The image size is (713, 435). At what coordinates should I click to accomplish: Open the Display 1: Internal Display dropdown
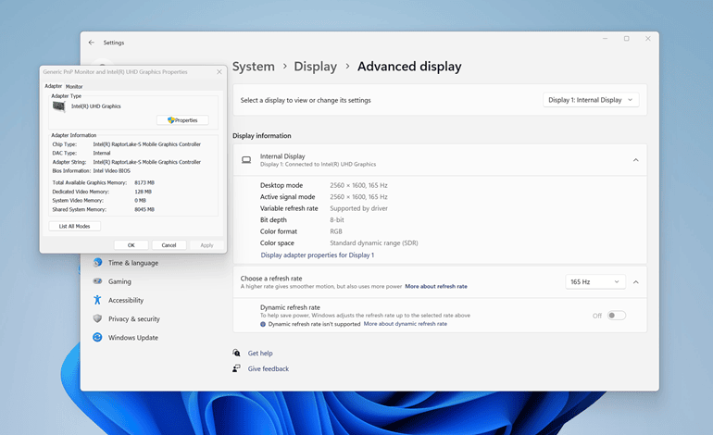click(x=591, y=100)
